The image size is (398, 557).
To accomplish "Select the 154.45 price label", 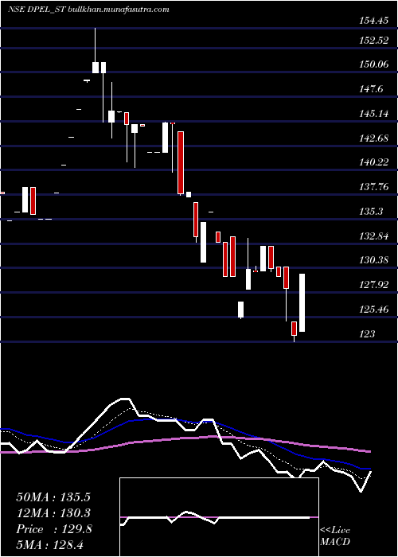I will tap(373, 21).
